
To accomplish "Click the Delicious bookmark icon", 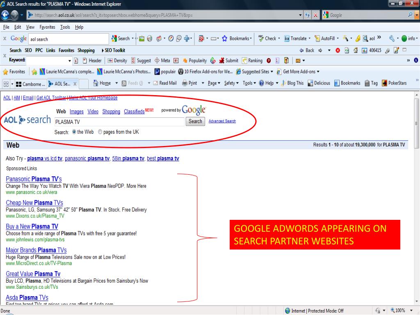I will pos(310,83).
